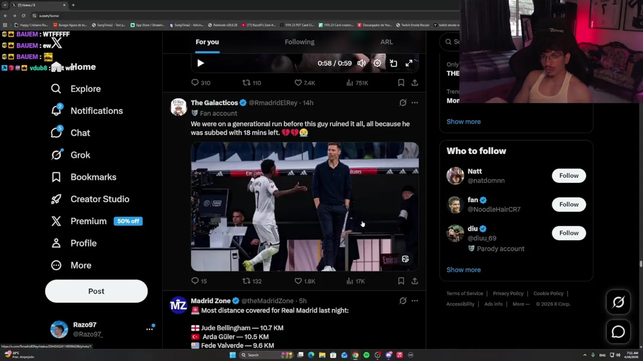Open Notifications bell icon
This screenshot has height=361, width=643.
[56, 110]
